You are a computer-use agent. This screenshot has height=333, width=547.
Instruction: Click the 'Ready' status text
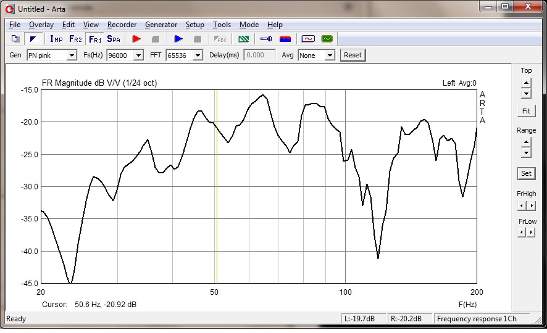pos(16,319)
